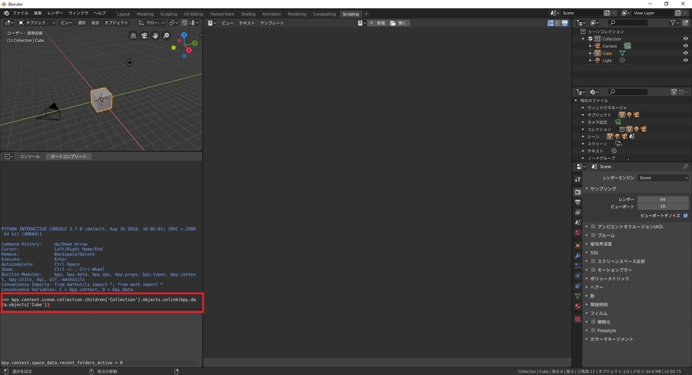Switch to the Shading workspace tab

(x=248, y=14)
